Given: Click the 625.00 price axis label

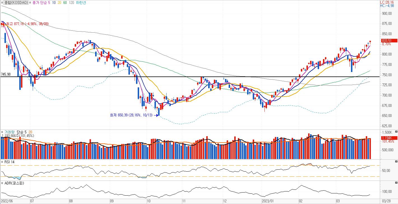Looking at the screenshot, I should pyautogui.click(x=386, y=126).
